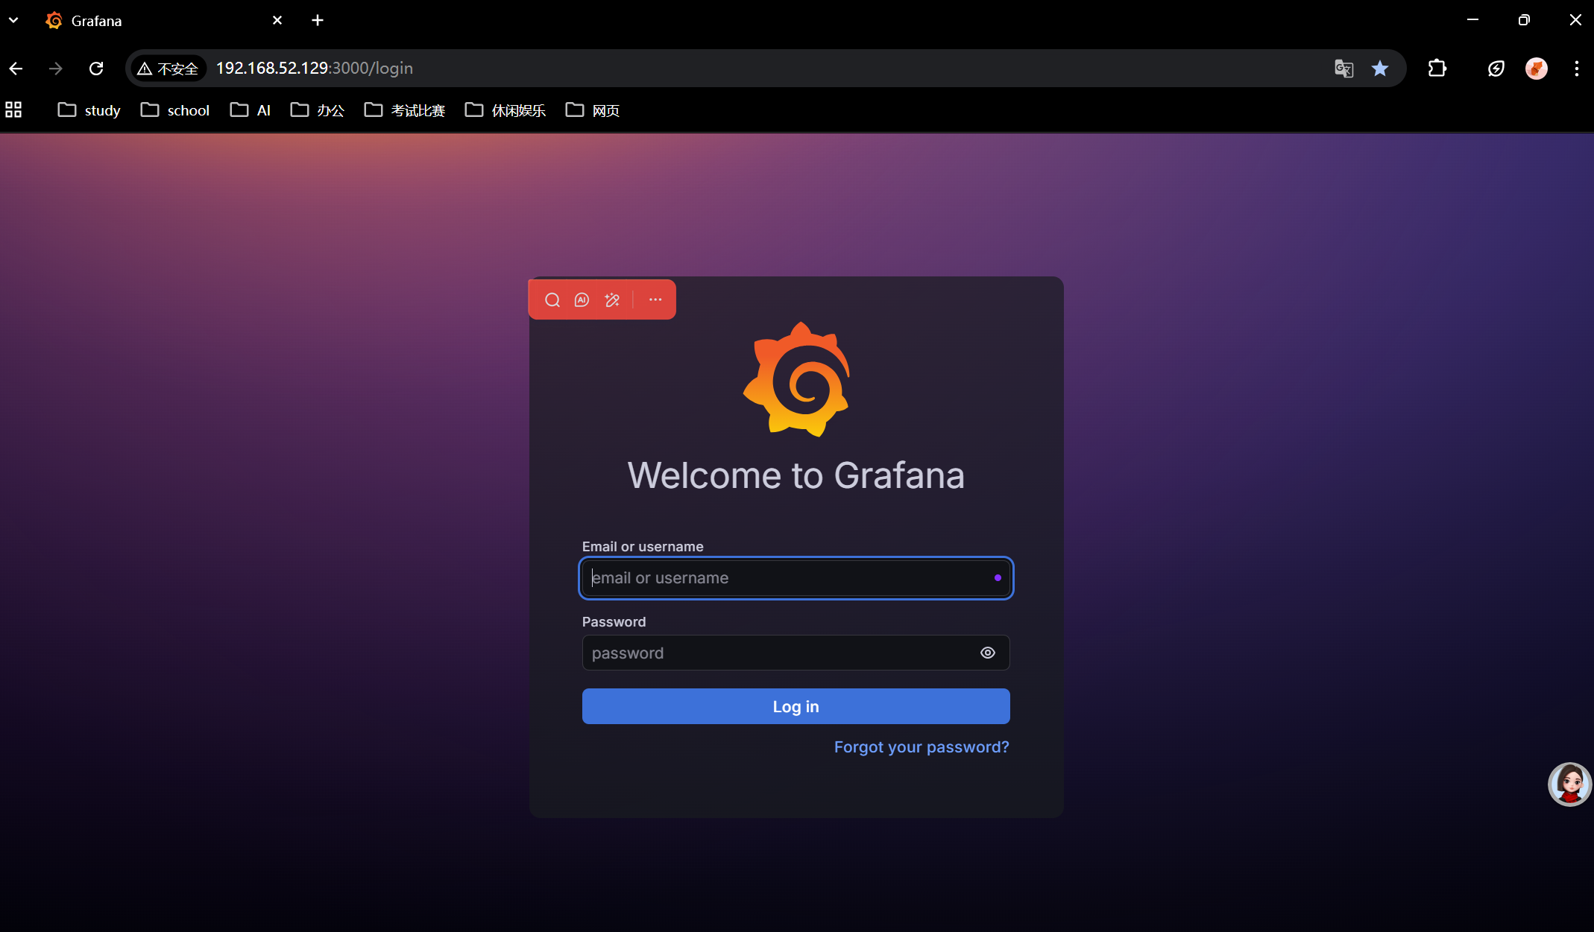Viewport: 1594px width, 932px height.
Task: Click the translate page icon
Action: (x=1343, y=69)
